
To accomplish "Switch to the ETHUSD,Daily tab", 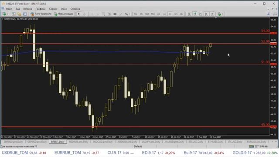I will 215,142.
